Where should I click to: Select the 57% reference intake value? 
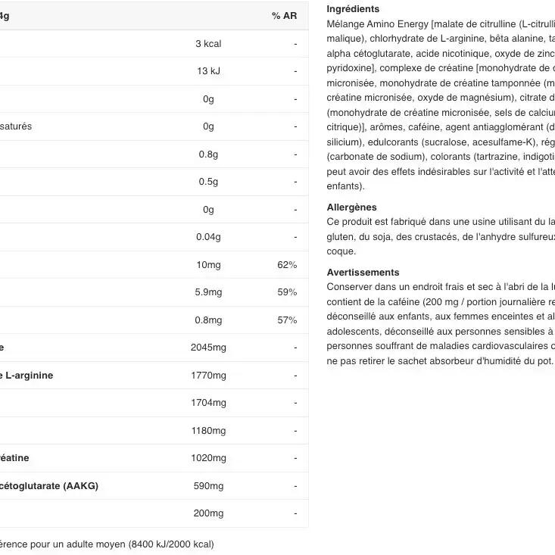pyautogui.click(x=287, y=320)
